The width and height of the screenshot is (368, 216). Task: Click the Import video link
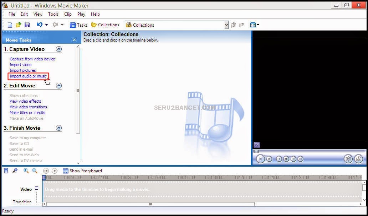(21, 65)
